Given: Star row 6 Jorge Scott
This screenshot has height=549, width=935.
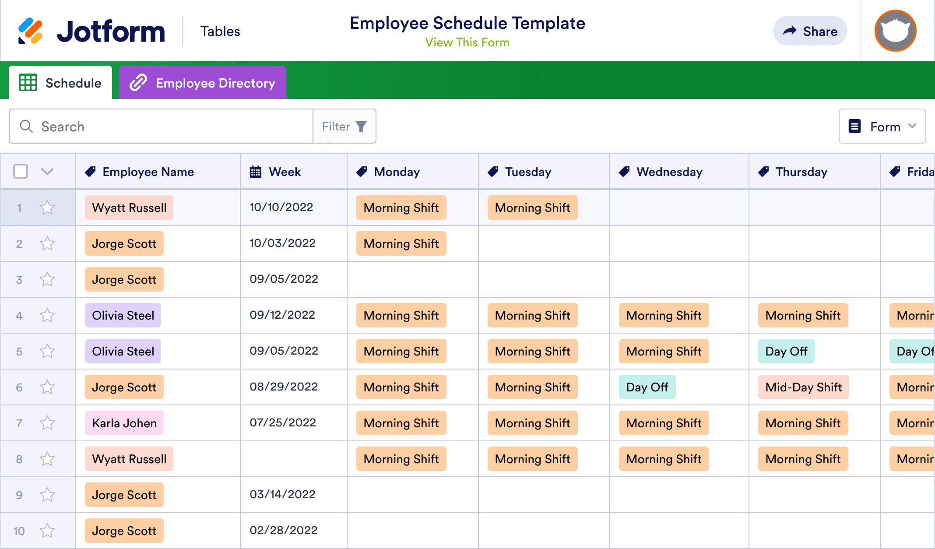Looking at the screenshot, I should [x=47, y=387].
